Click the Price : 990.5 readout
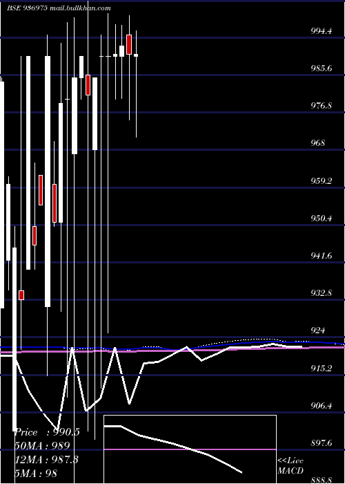The image size is (345, 484). tap(47, 432)
